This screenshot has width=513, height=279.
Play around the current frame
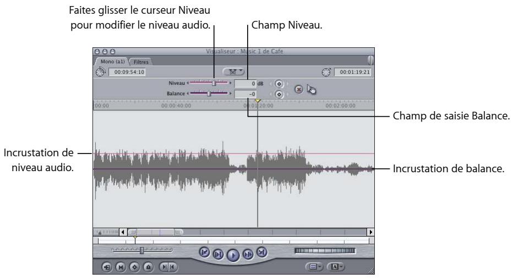click(x=248, y=254)
